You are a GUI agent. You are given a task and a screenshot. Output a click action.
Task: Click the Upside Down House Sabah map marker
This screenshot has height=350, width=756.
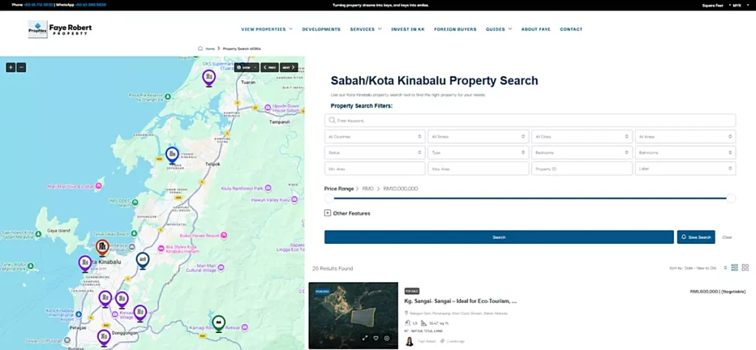pos(268,108)
